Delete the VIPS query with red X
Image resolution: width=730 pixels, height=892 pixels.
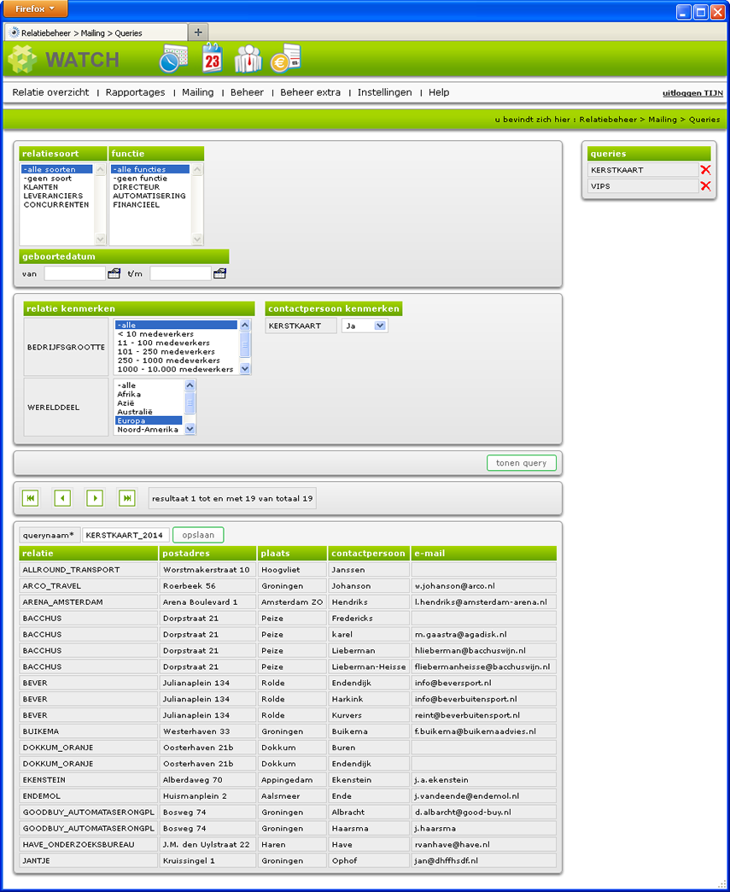[x=705, y=186]
